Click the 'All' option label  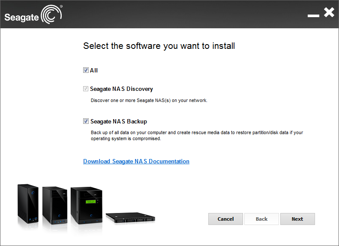[94, 70]
